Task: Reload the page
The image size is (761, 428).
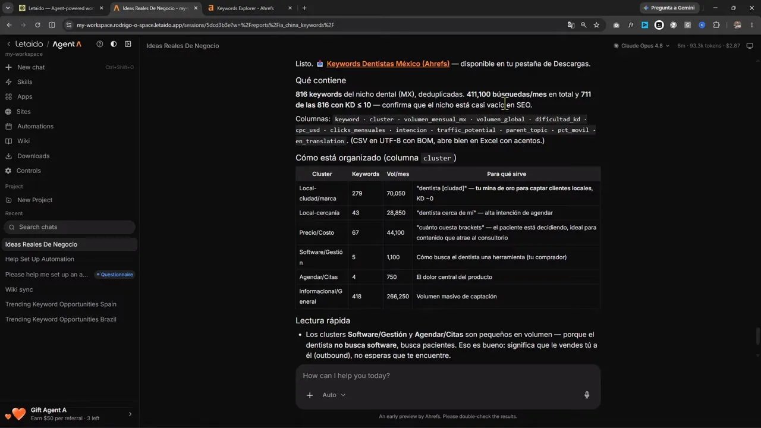Action: (x=37, y=25)
